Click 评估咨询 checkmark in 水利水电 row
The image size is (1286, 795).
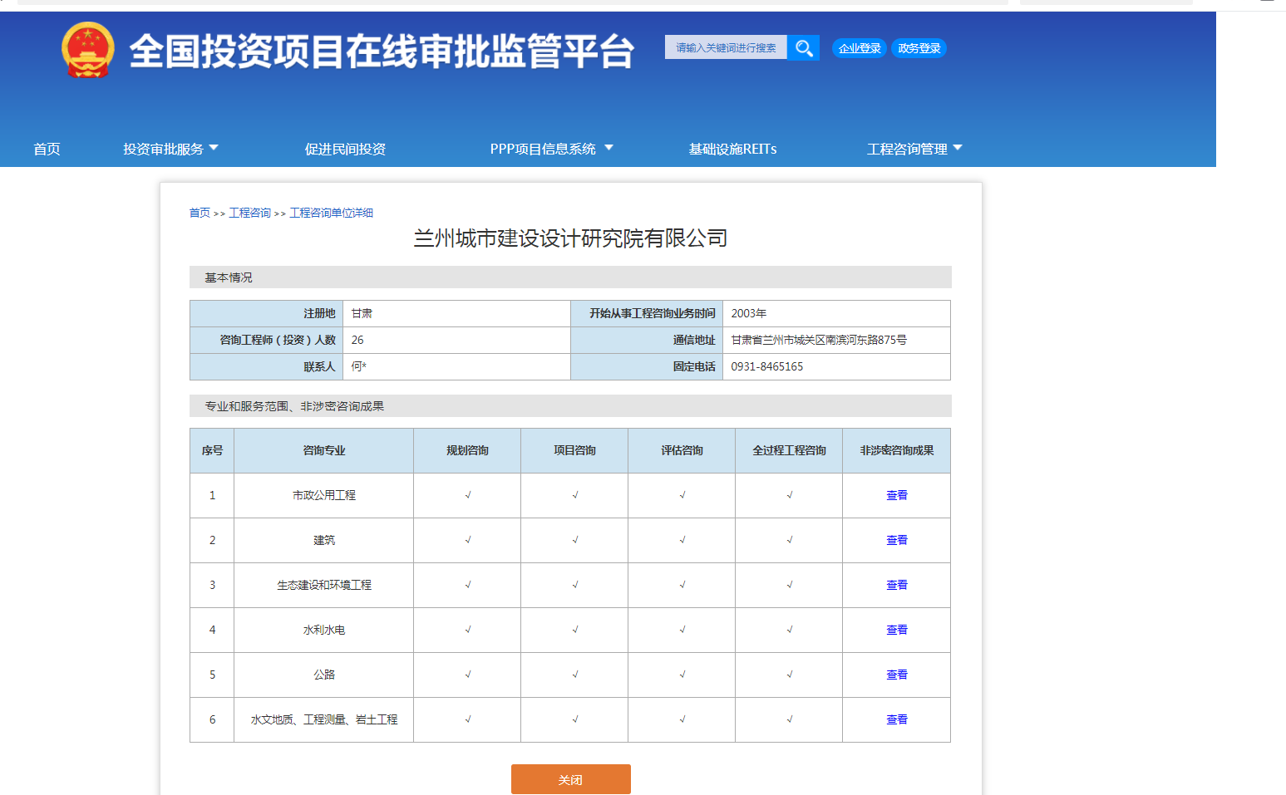coord(682,630)
